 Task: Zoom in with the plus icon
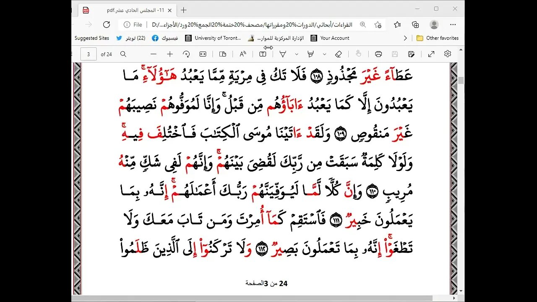pos(170,54)
